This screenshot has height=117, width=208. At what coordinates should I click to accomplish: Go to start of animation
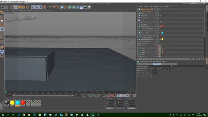tap(84, 96)
